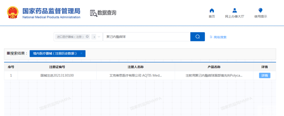
Task: Click the grid icon beside 搜索结果
Action: [8, 53]
